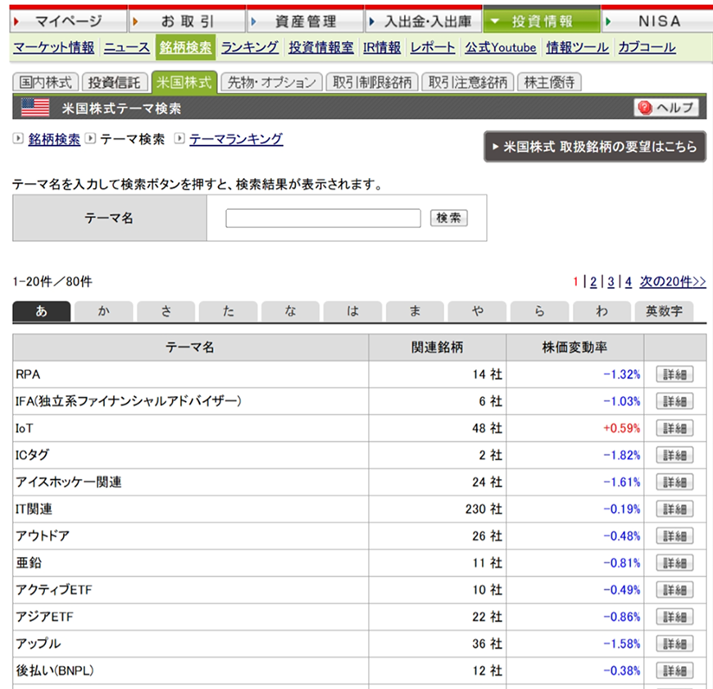The image size is (713, 689).
Task: Select the NISA menu tab
Action: pyautogui.click(x=658, y=22)
